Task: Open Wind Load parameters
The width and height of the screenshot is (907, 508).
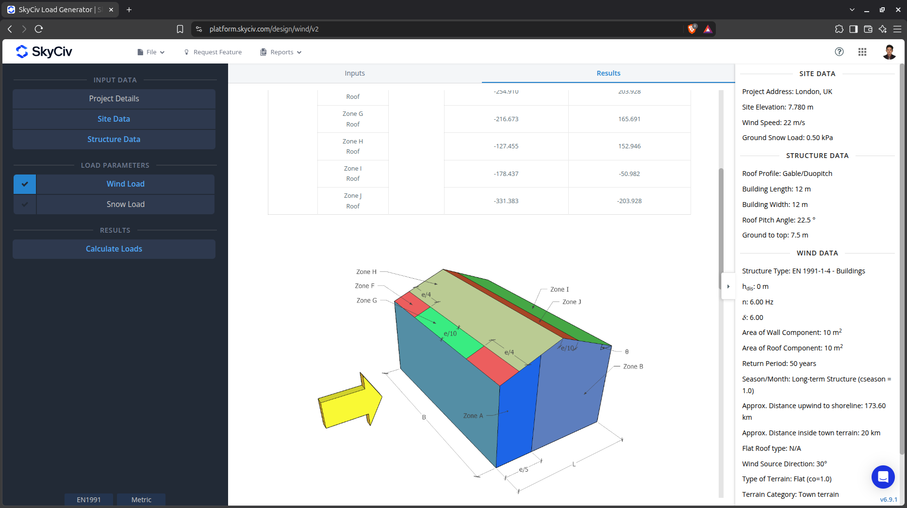Action: click(126, 184)
